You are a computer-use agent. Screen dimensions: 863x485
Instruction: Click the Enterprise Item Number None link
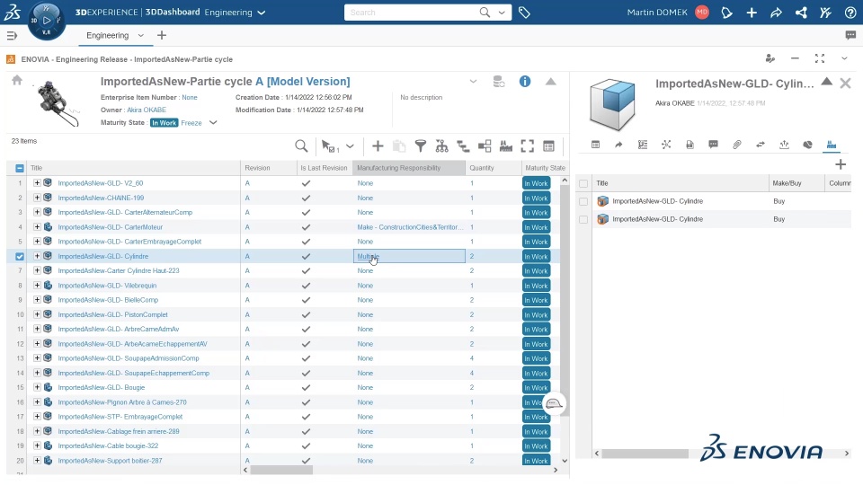[190, 97]
